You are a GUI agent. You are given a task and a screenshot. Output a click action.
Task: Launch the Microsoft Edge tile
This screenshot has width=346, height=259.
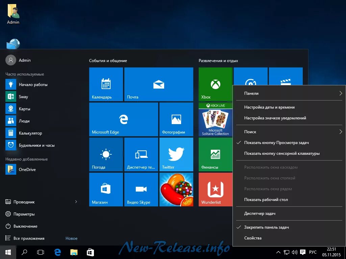click(x=124, y=119)
